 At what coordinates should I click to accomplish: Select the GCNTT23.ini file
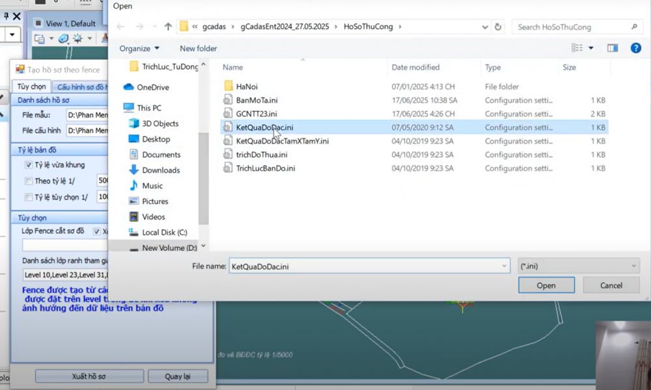click(x=256, y=114)
